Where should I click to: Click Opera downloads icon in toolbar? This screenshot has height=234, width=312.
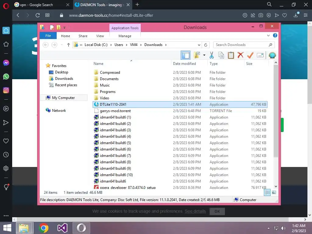pyautogui.click(x=296, y=15)
